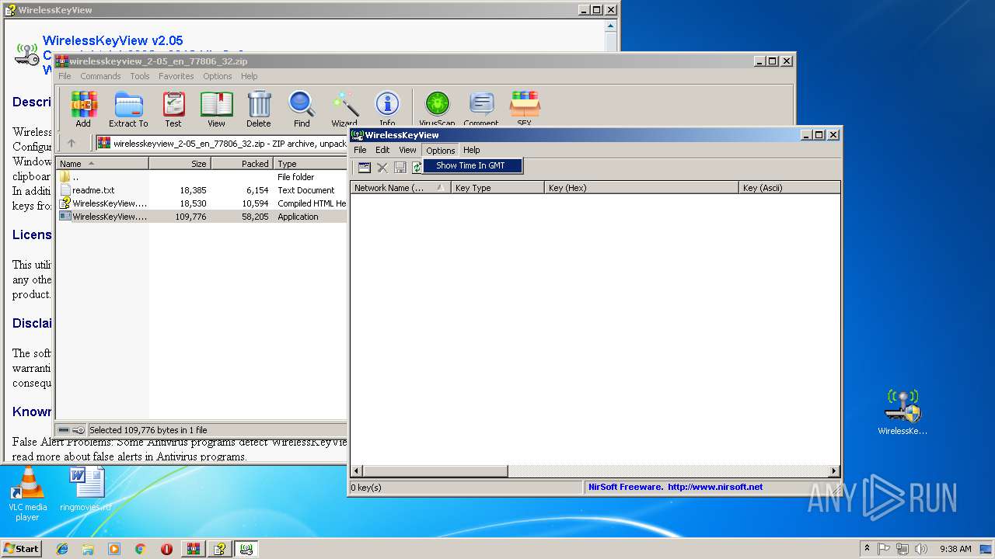This screenshot has height=559, width=995.
Task: Show hidden tray icons arrow
Action: 867,549
